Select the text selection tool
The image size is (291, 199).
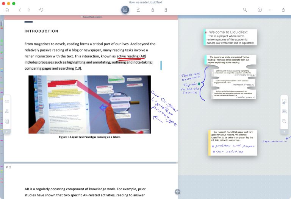125,10
